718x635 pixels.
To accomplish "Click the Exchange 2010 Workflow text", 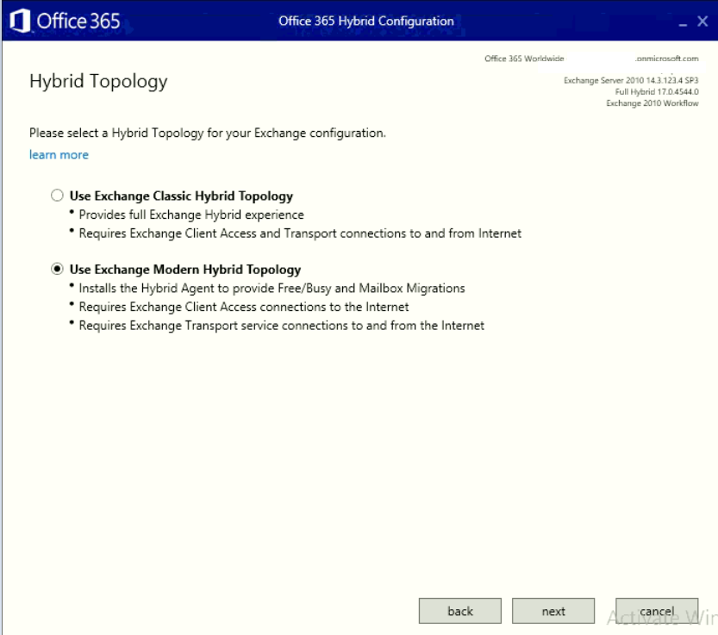I will [652, 103].
